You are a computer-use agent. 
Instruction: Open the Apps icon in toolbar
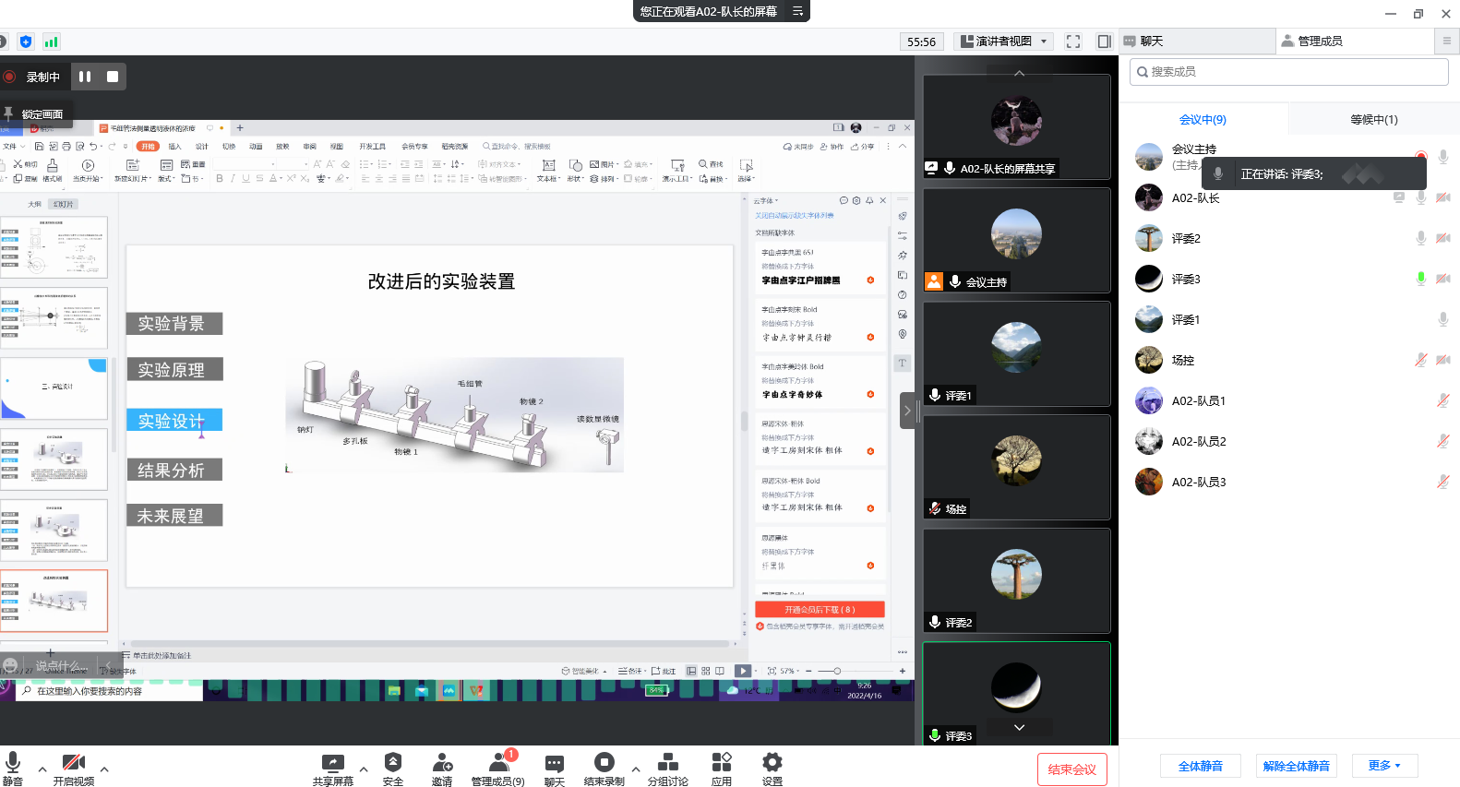tap(722, 763)
